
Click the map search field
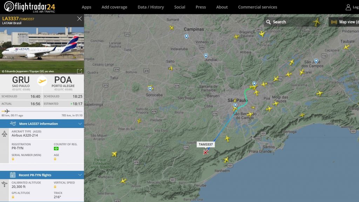pos(295,22)
